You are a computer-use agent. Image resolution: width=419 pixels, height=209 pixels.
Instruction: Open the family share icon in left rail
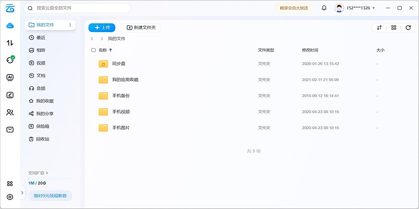click(x=10, y=112)
